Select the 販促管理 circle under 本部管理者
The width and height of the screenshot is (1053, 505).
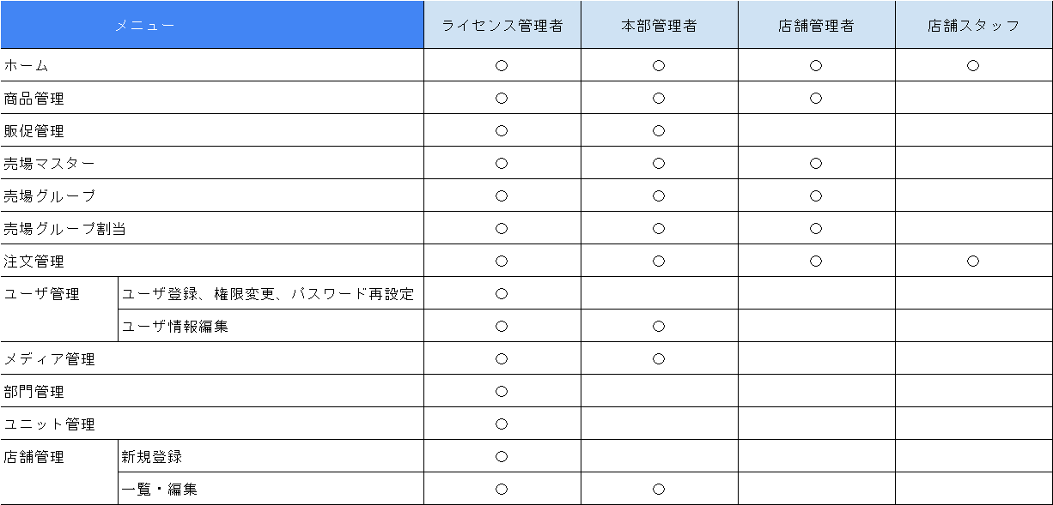659,130
